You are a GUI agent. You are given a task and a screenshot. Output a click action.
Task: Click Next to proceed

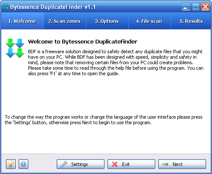click(x=182, y=164)
